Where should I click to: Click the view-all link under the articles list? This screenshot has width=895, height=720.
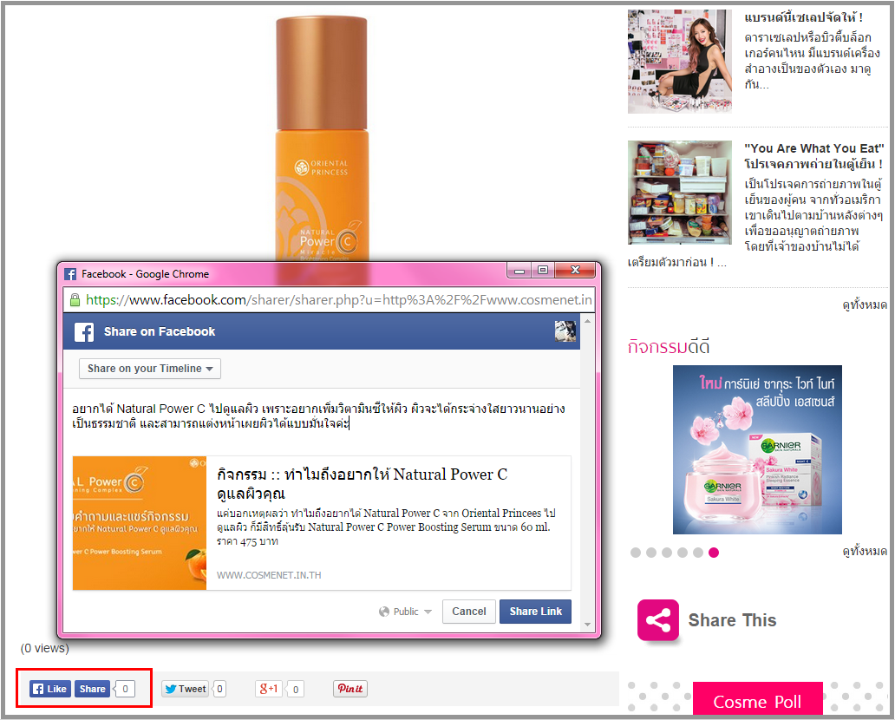[865, 304]
